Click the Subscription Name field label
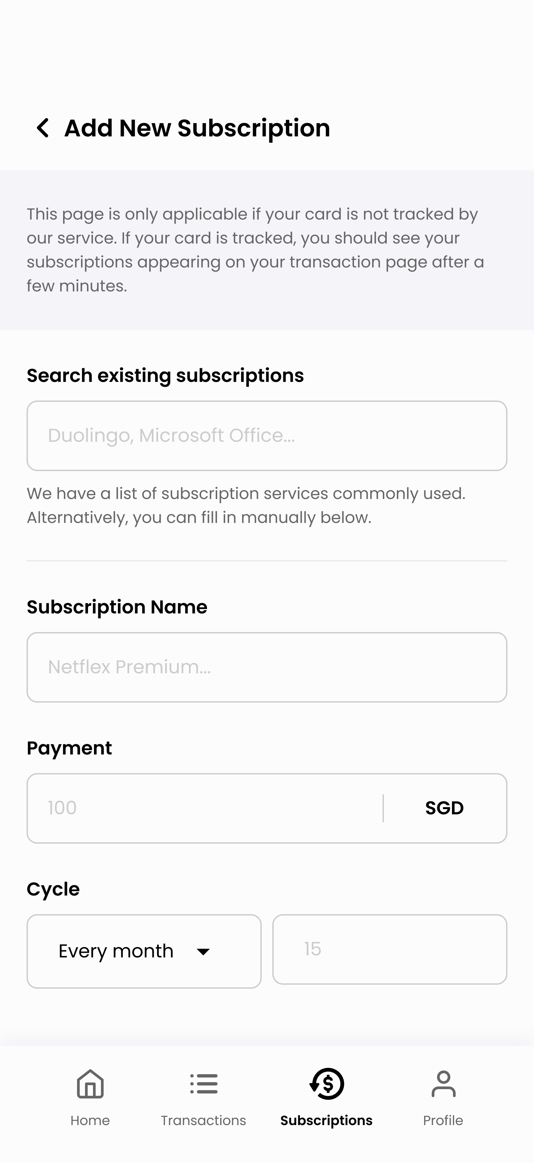 (117, 607)
